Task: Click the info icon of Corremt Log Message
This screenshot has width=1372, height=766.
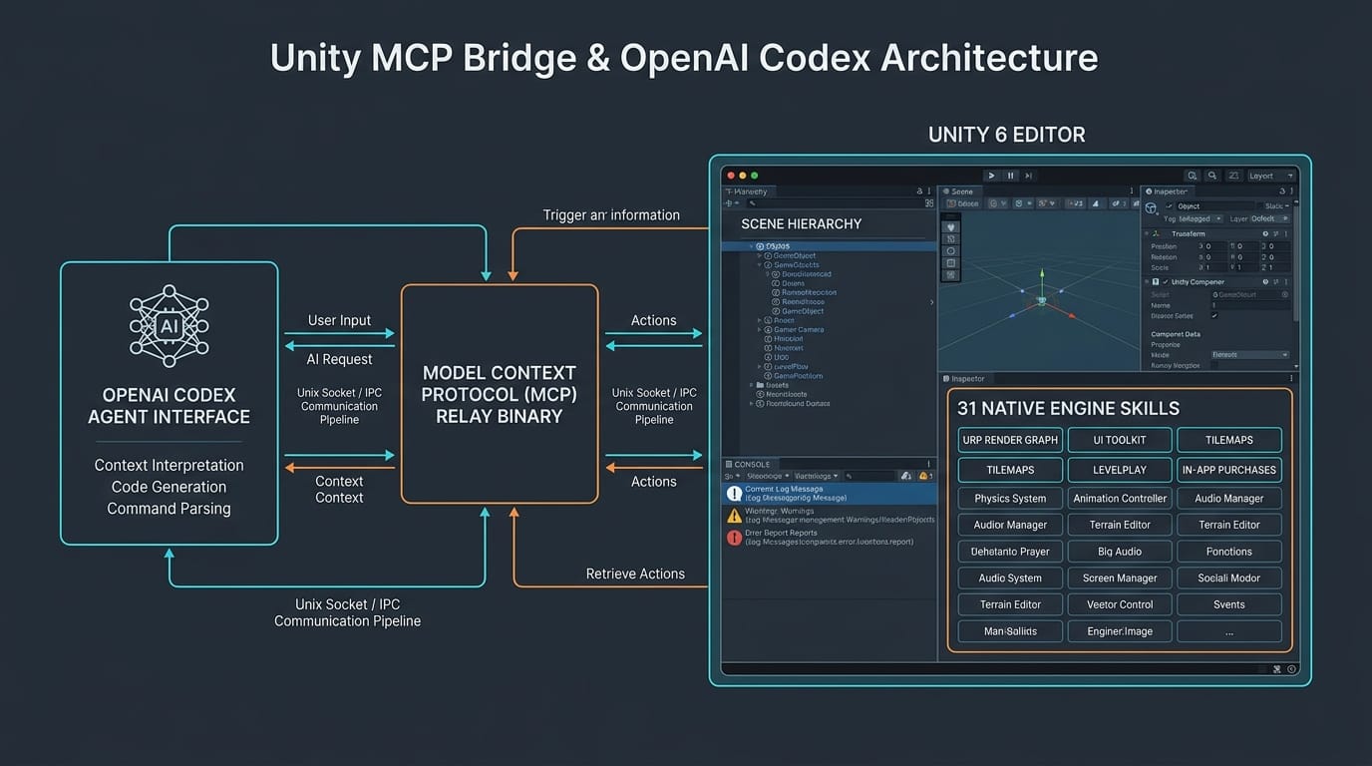Action: click(x=734, y=494)
